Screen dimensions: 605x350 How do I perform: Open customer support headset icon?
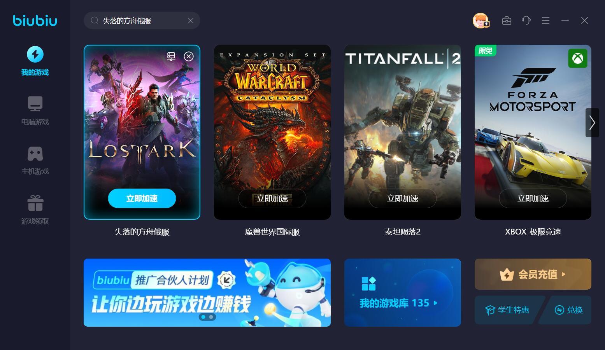tap(526, 21)
